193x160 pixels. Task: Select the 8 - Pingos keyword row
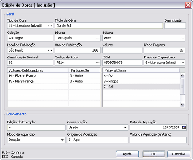click(x=141, y=81)
